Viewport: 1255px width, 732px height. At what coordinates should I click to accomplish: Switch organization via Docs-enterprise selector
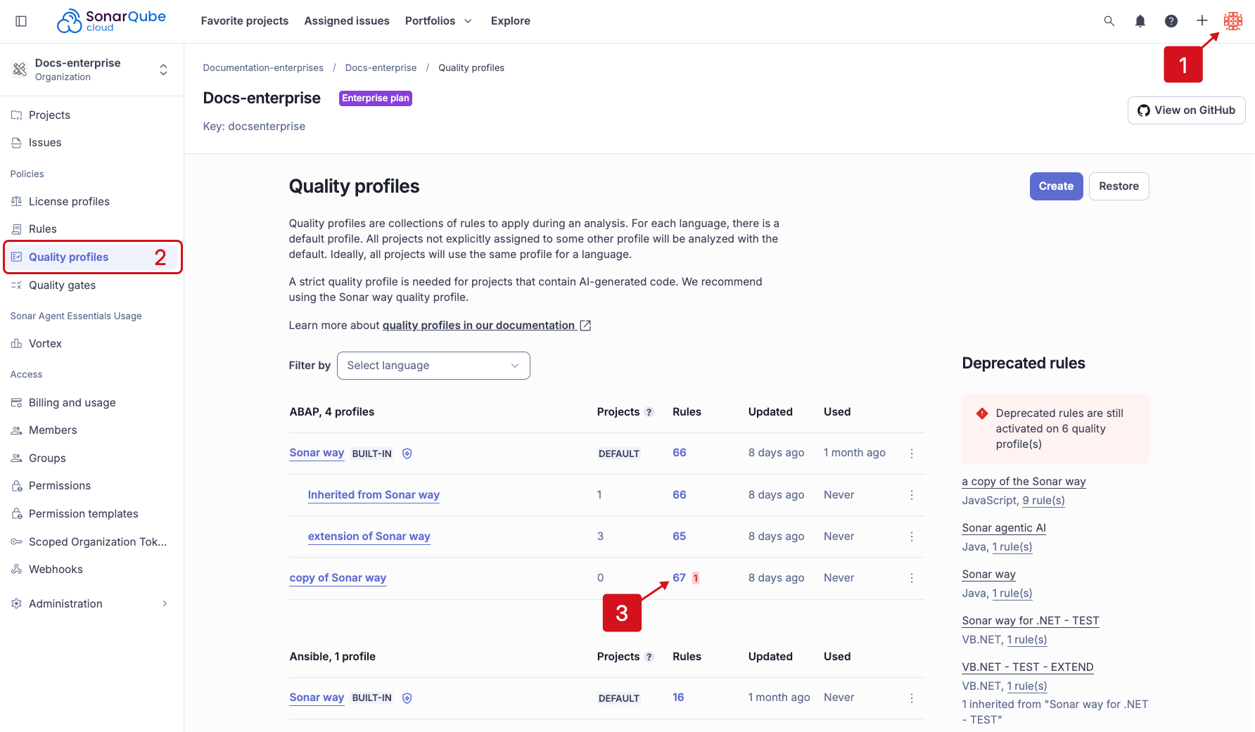tap(91, 70)
